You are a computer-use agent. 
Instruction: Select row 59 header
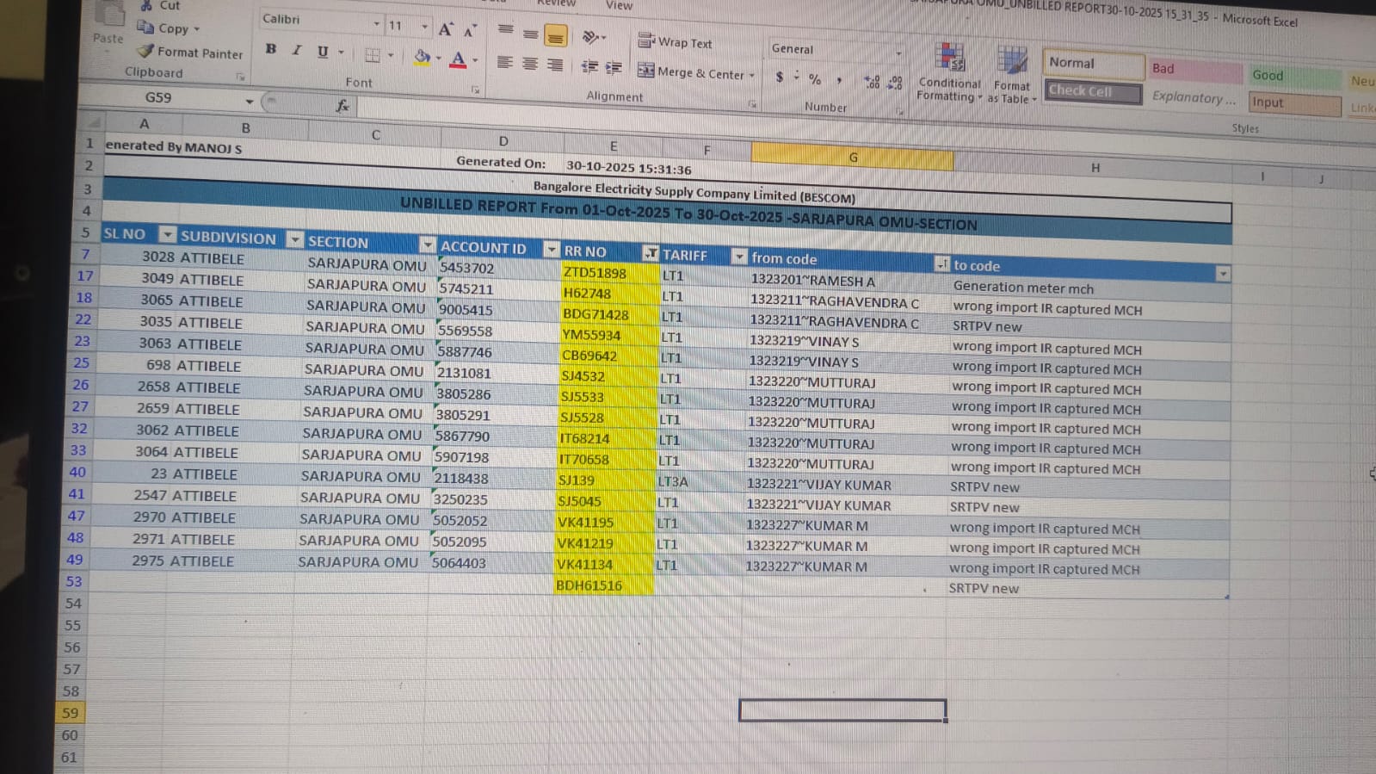(x=70, y=713)
